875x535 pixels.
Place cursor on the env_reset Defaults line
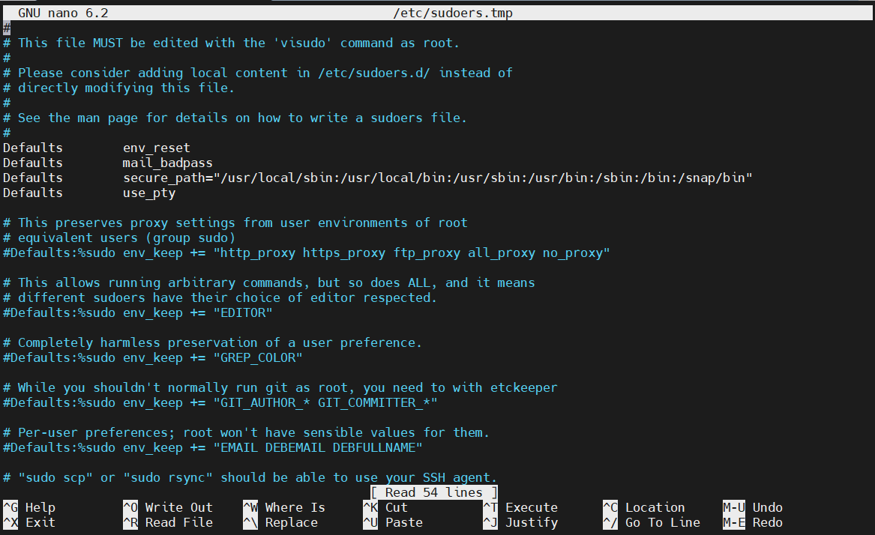point(157,148)
